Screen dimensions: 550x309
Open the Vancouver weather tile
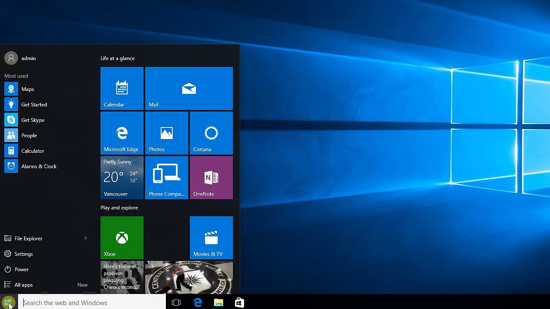122,178
